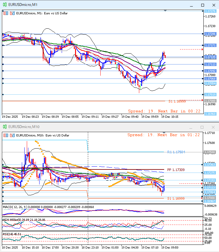Click the Depth of Market icon in M10 chart
The width and height of the screenshot is (219, 252).
[x=12, y=135]
